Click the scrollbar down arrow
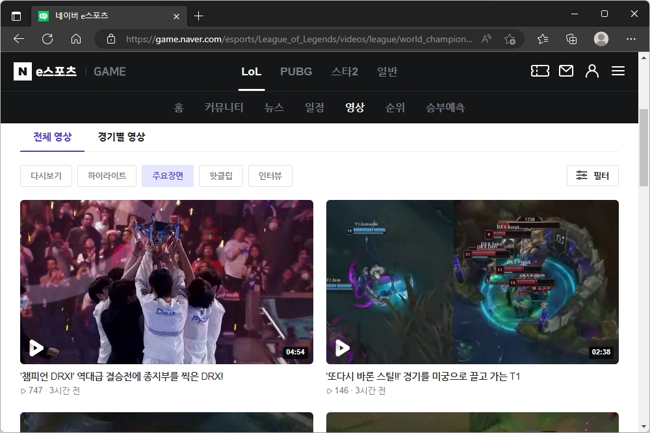This screenshot has width=650, height=433. [x=643, y=427]
